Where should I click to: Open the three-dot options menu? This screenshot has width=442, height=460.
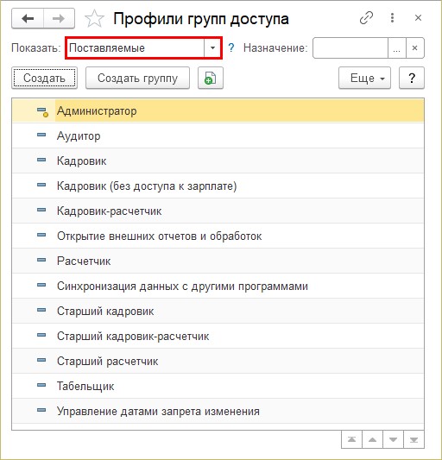coord(393,18)
